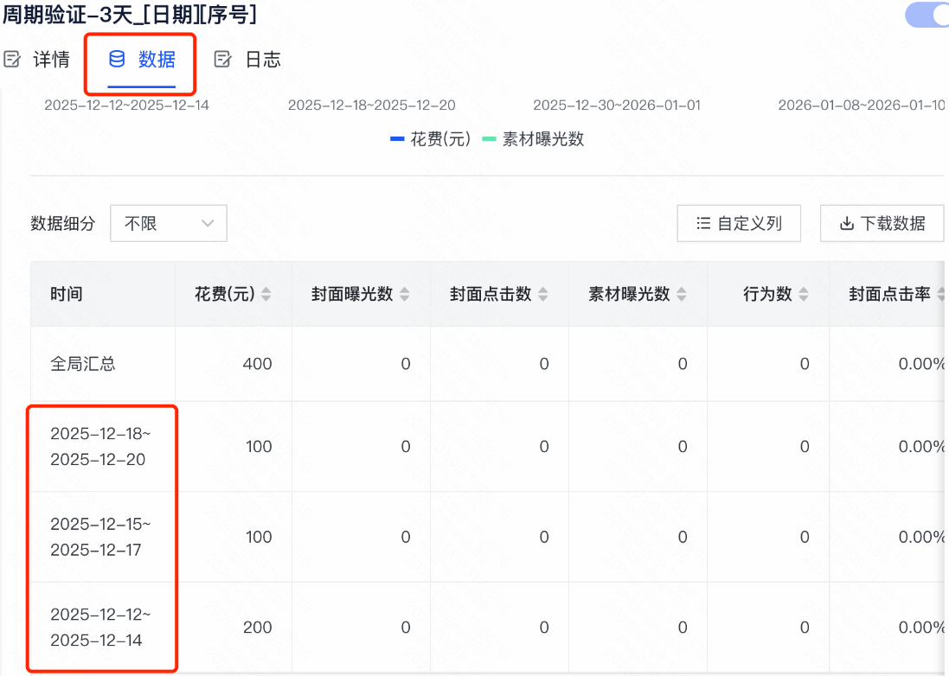Click the list icon inside 自定义列 button
Image resolution: width=949 pixels, height=676 pixels.
pyautogui.click(x=704, y=223)
